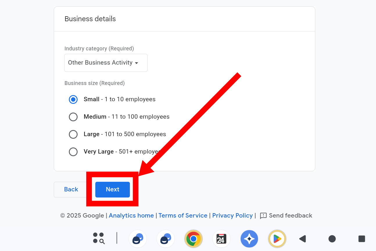Open the Terms of Service link
376x251 pixels.
click(x=183, y=216)
